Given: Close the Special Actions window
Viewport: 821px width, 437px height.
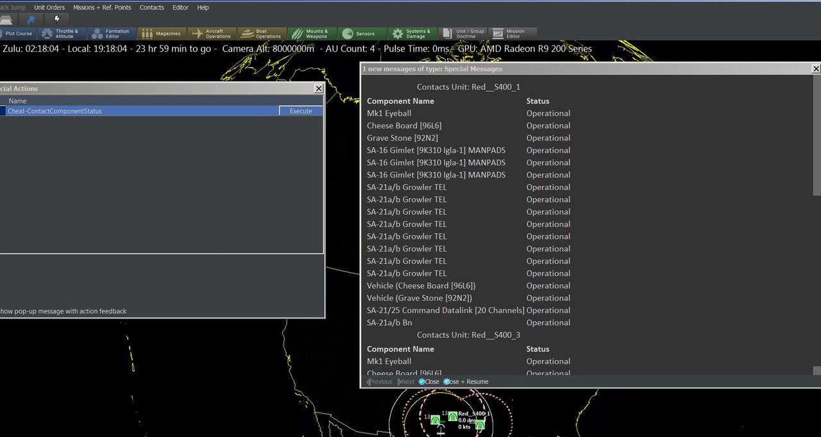Looking at the screenshot, I should (318, 89).
